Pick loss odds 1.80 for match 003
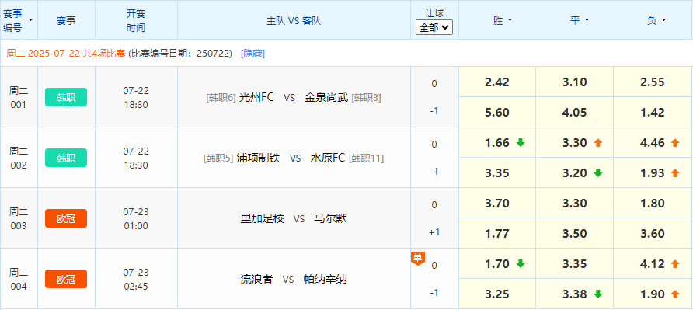Image resolution: width=693 pixels, height=310 pixels. click(x=653, y=203)
